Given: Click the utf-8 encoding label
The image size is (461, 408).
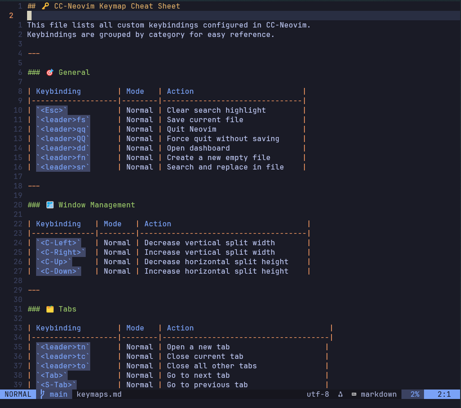Looking at the screenshot, I should (318, 394).
